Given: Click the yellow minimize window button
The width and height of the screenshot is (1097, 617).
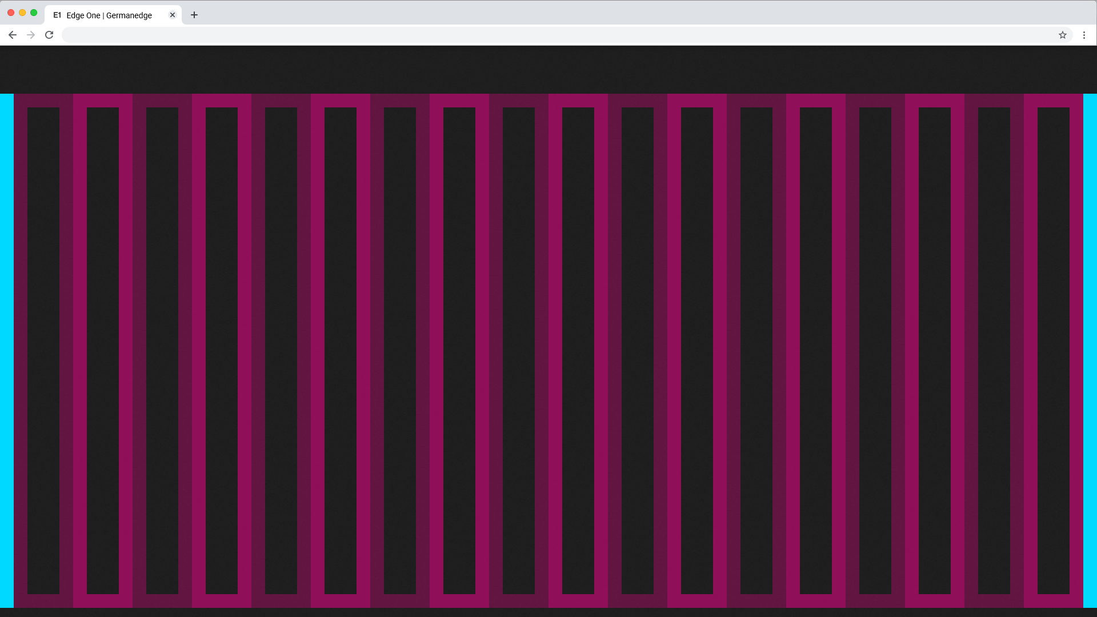Looking at the screenshot, I should [22, 13].
